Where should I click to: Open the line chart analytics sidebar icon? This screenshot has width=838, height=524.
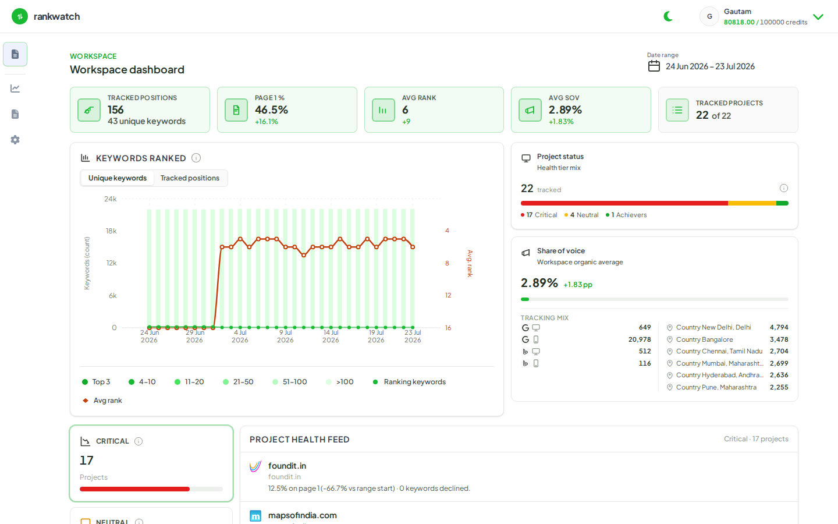click(15, 88)
